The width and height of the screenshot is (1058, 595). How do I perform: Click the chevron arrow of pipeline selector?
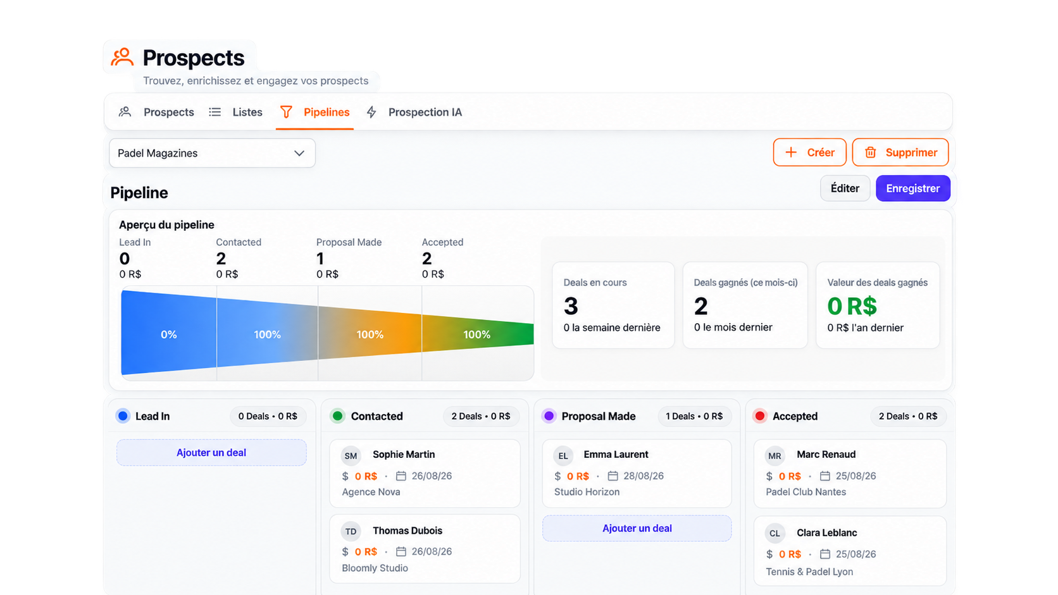pyautogui.click(x=299, y=153)
